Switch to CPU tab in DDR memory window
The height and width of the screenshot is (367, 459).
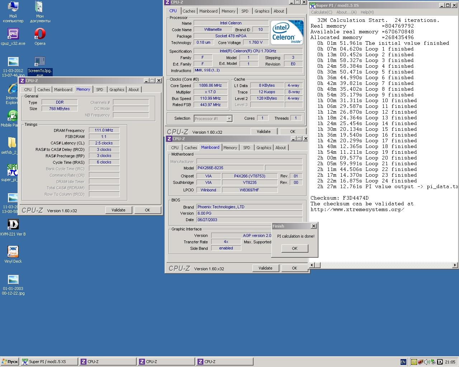28,90
